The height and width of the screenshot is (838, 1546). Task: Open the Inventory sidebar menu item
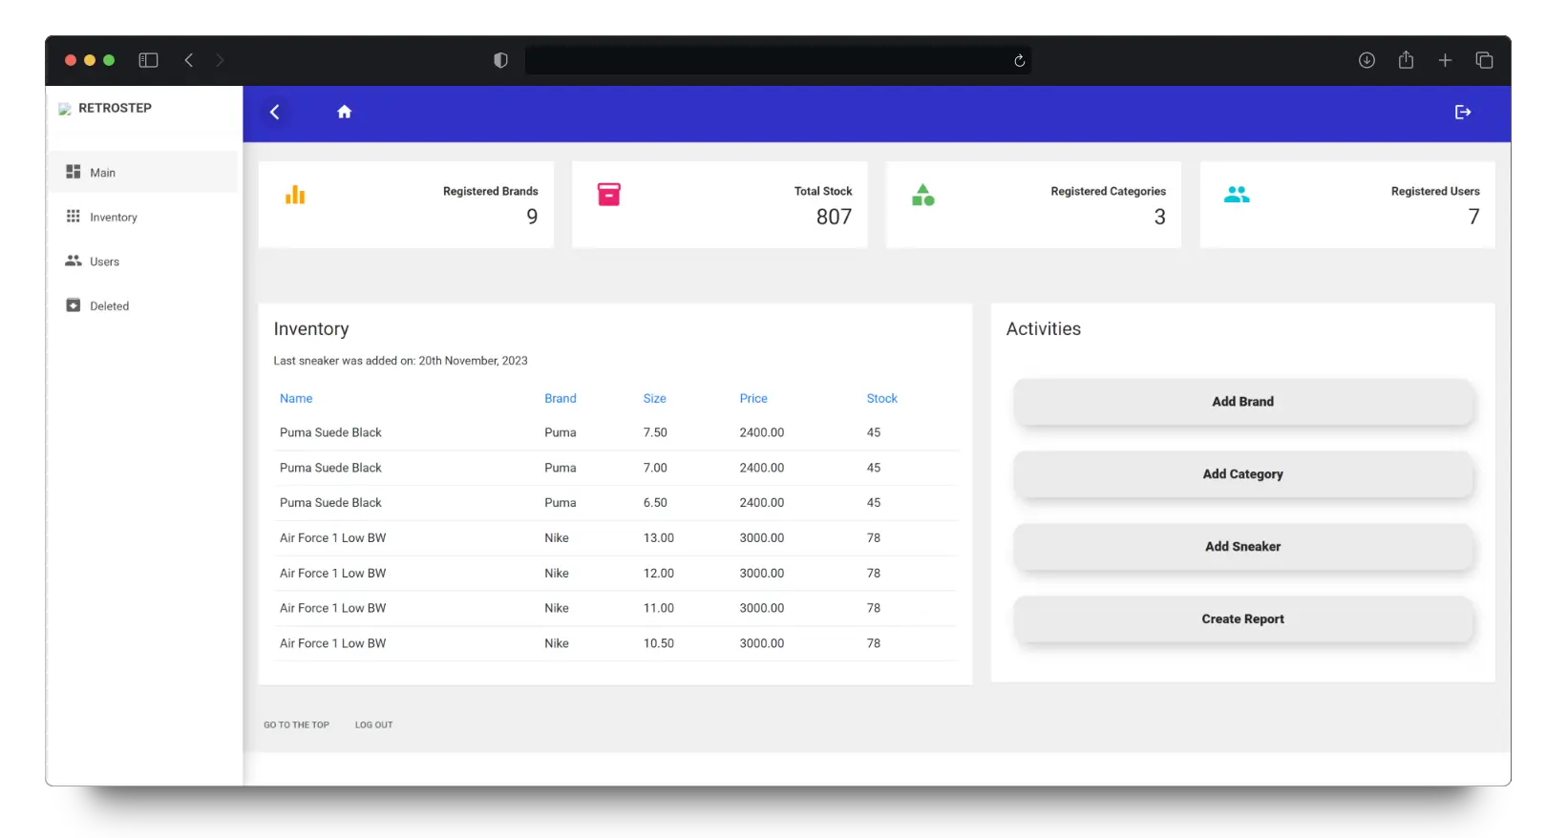[x=113, y=218]
